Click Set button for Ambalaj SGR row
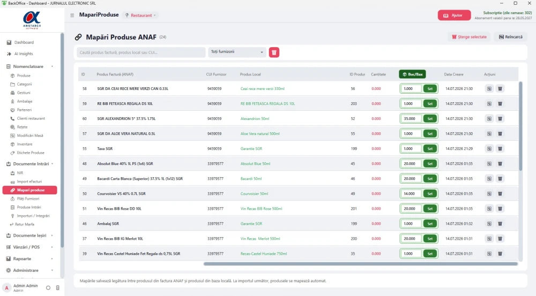The image size is (536, 296). coord(430,224)
